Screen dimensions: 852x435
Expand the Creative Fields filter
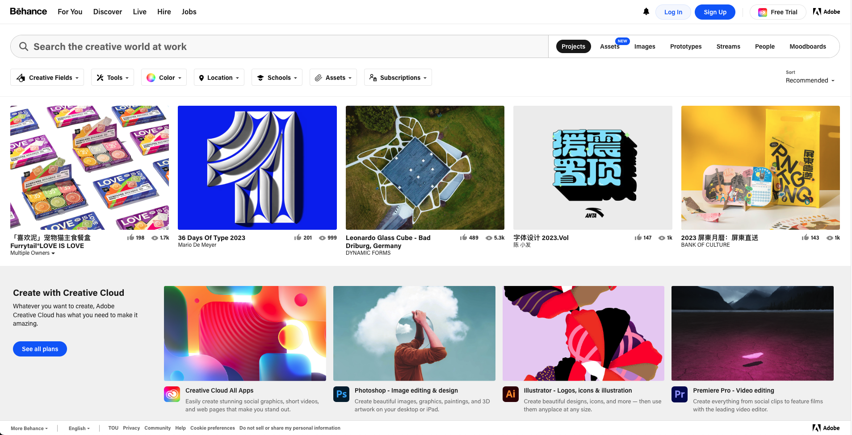[x=46, y=77]
